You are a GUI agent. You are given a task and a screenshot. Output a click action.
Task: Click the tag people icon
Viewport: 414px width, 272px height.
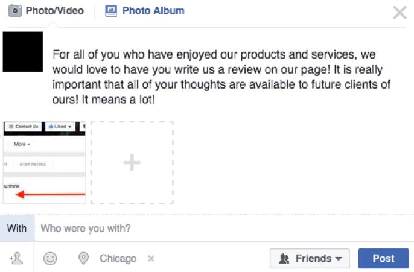click(16, 259)
